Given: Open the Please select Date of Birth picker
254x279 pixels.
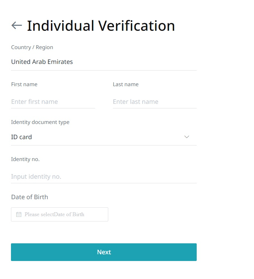Looking at the screenshot, I should [x=59, y=214].
